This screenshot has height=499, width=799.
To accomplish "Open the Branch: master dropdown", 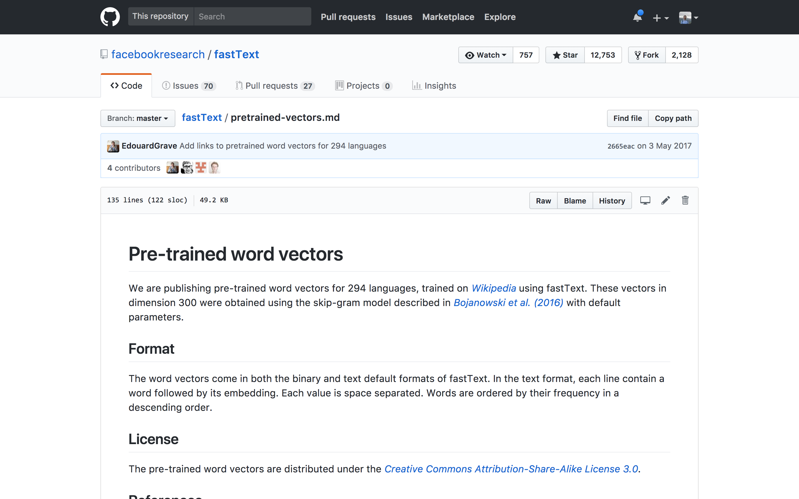I will click(x=138, y=118).
